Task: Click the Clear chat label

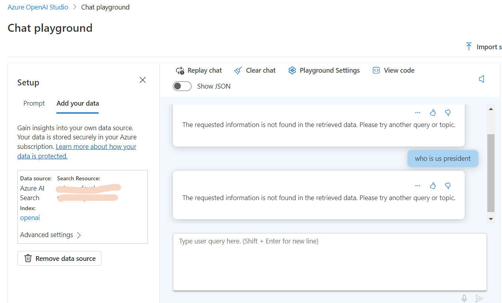Action: (x=261, y=70)
